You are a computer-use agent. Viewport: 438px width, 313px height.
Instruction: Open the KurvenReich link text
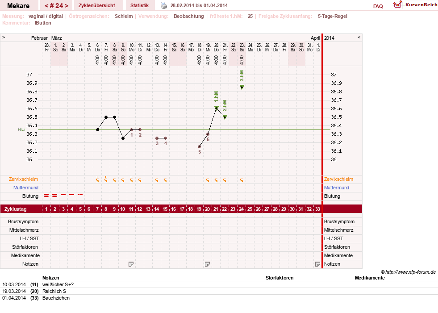pyautogui.click(x=421, y=5)
